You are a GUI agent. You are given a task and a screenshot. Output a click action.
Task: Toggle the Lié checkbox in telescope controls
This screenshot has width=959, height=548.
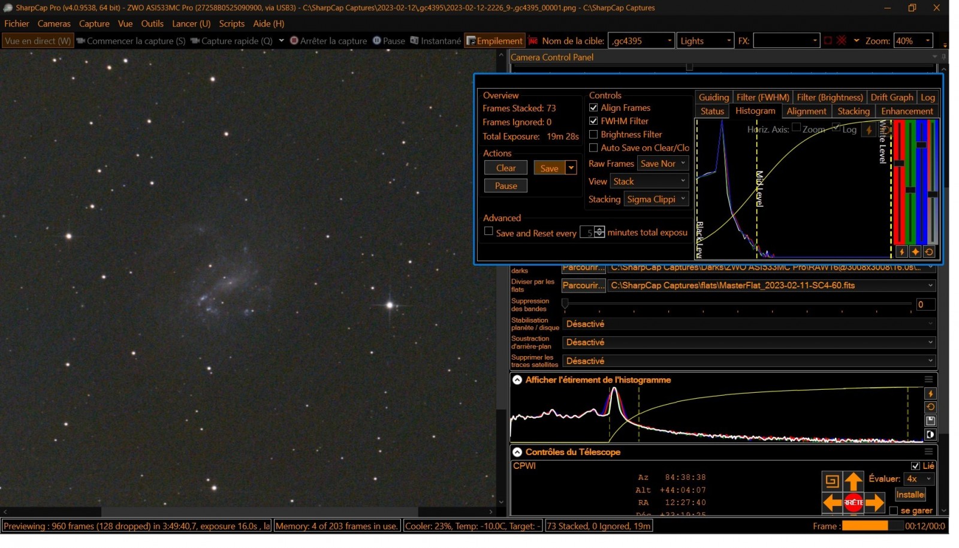(915, 466)
